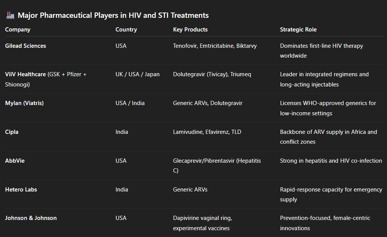Select 'Glecaprevir/Pibrentasvir (Hepatitis C)' products cell

click(x=217, y=166)
